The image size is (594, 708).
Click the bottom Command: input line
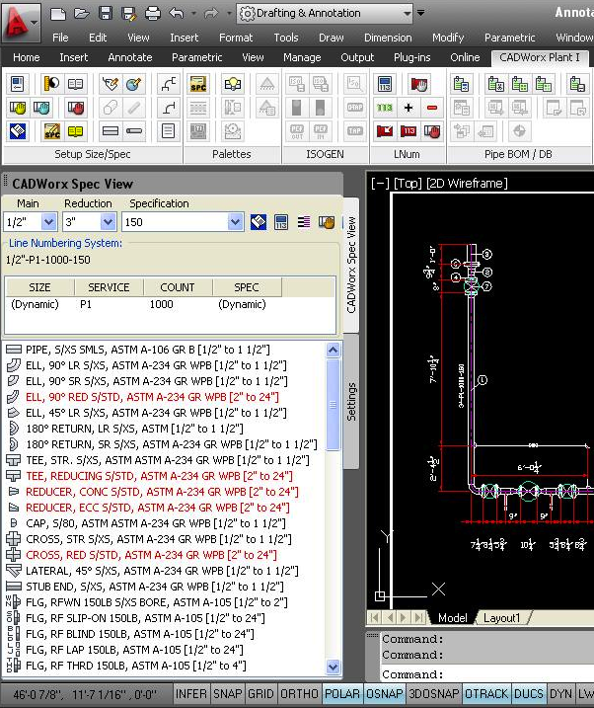tap(487, 674)
